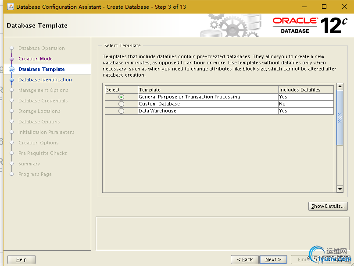Click the Java icon in the title bar

coord(11,7)
